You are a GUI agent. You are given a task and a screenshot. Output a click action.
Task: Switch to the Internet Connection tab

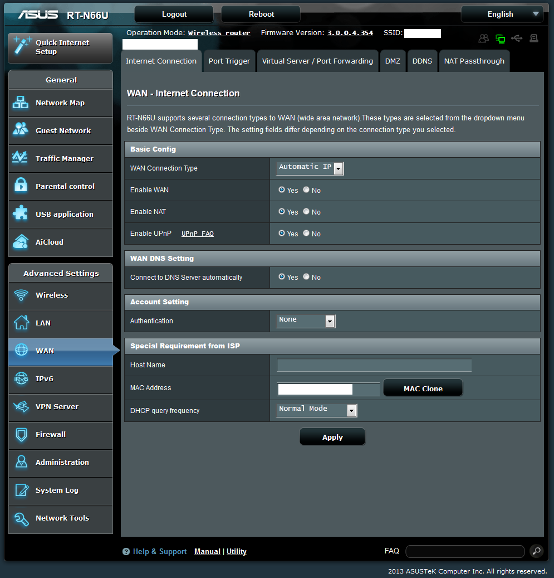click(161, 61)
